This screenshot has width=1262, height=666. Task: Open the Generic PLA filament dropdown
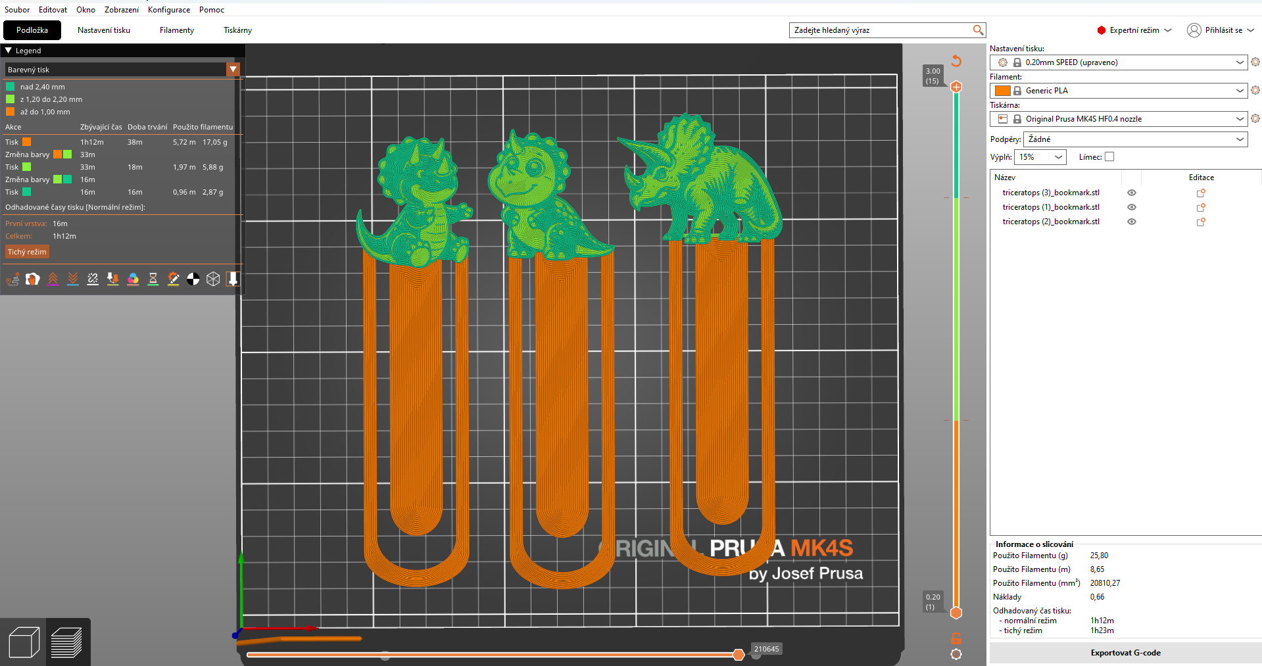pyautogui.click(x=1119, y=91)
